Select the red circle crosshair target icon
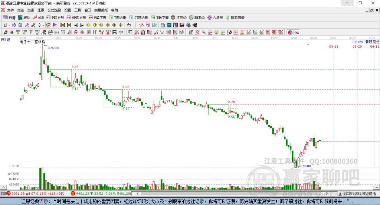The height and width of the screenshot is (205, 380). [76, 33]
